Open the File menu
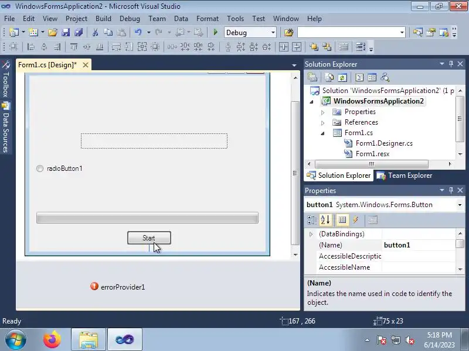The width and height of the screenshot is (469, 351). (x=9, y=19)
